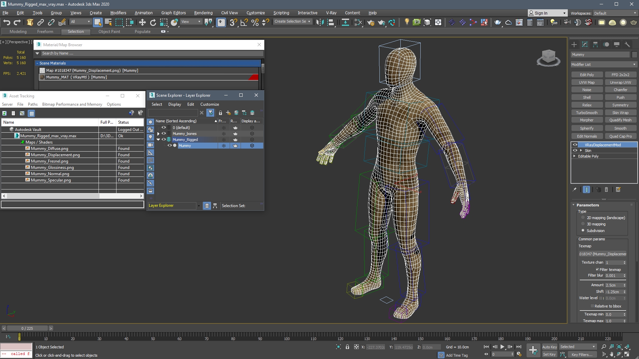Open the Modifiers menu

click(118, 13)
